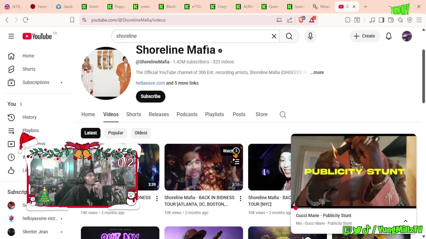The height and width of the screenshot is (239, 426).
Task: Expand the Gucci Mane miniplayer queue
Action: [405, 221]
